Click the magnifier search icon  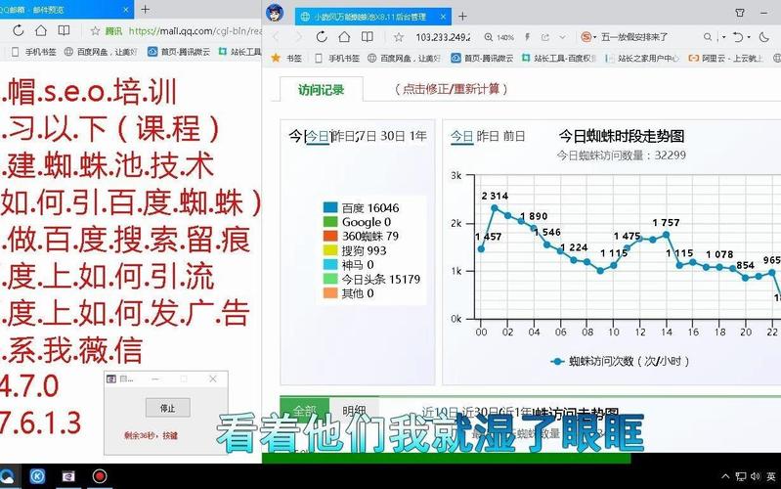(708, 37)
